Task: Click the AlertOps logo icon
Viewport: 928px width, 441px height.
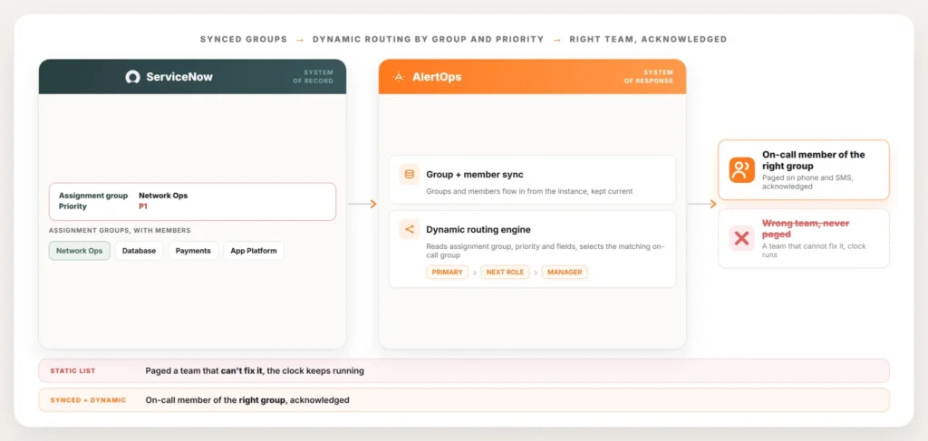Action: click(399, 77)
